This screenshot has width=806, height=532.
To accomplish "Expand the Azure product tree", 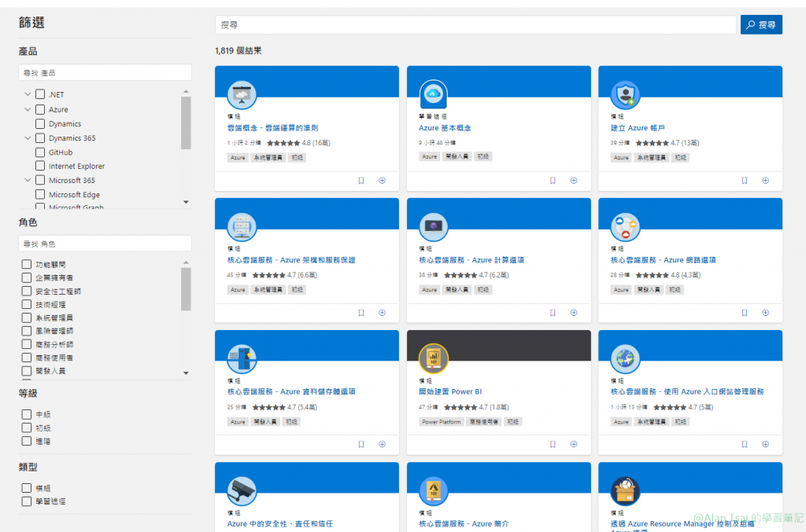I will 28,109.
